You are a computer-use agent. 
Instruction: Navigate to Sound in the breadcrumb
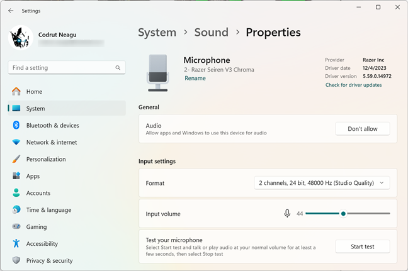click(212, 33)
